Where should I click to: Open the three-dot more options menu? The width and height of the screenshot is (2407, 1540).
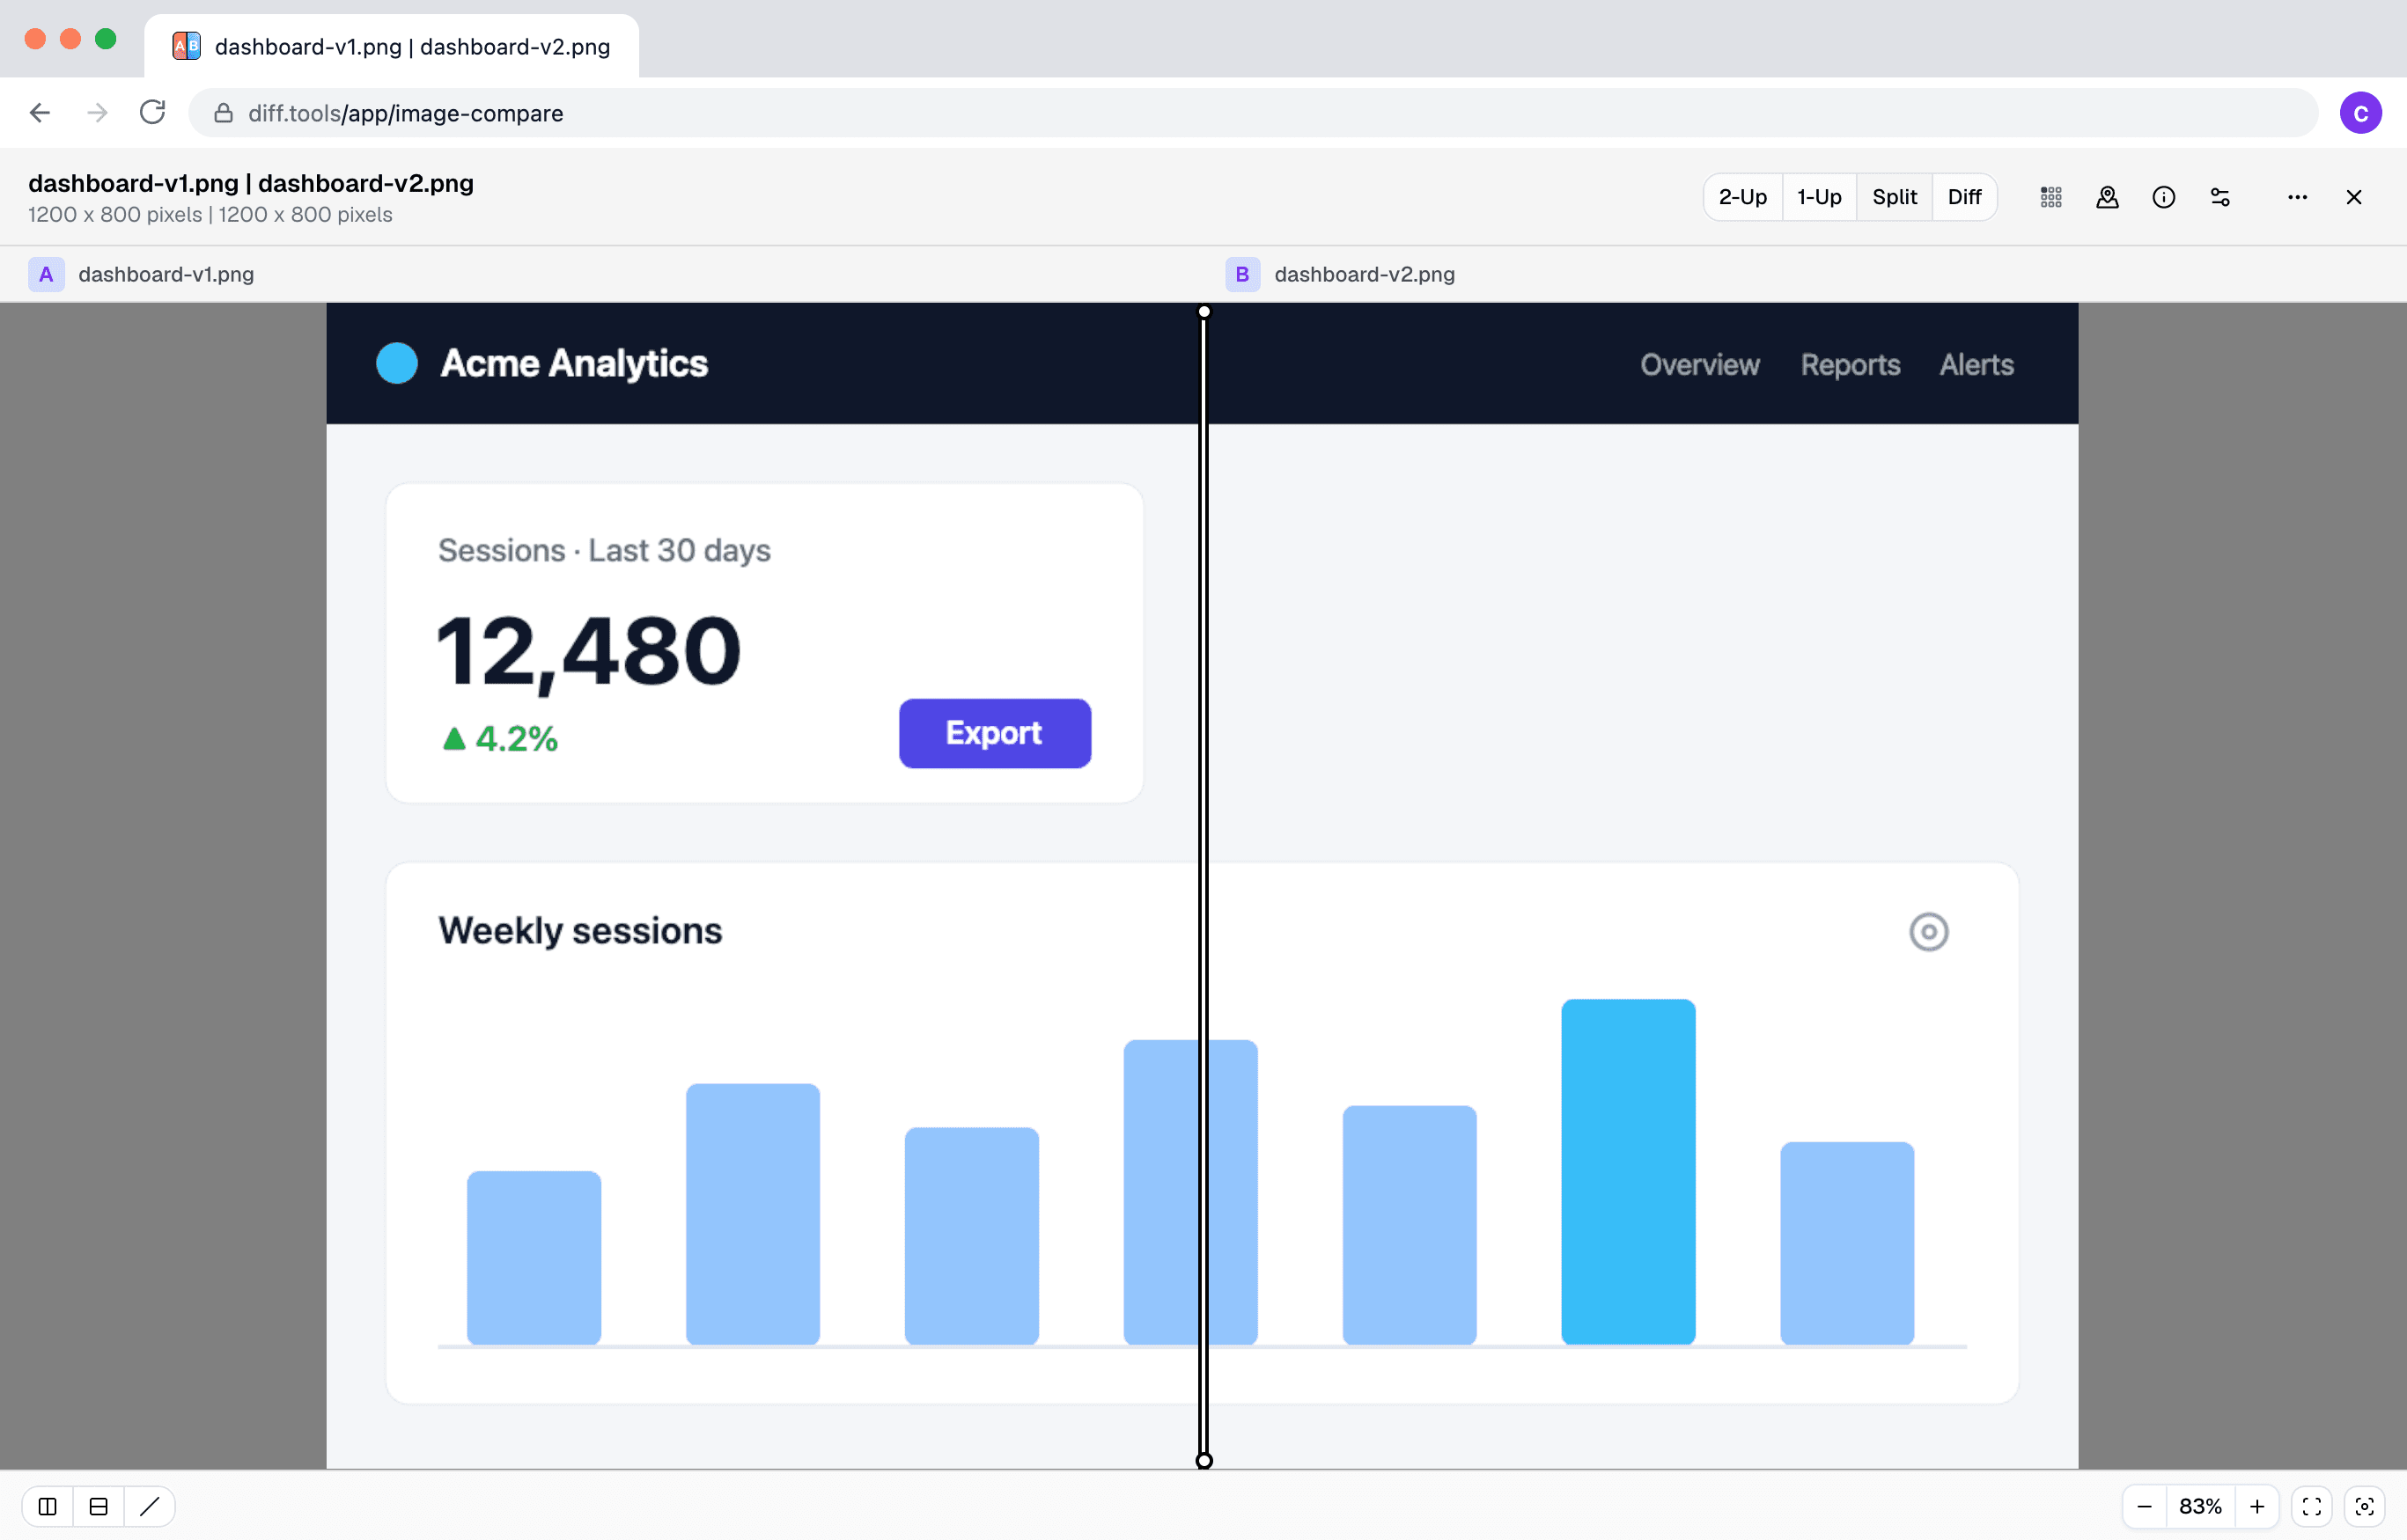click(2297, 197)
